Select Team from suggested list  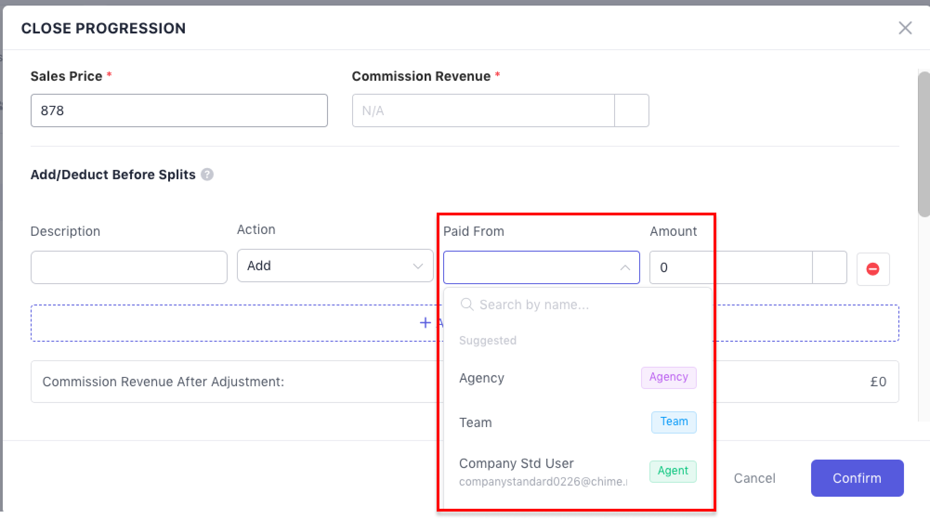(476, 422)
